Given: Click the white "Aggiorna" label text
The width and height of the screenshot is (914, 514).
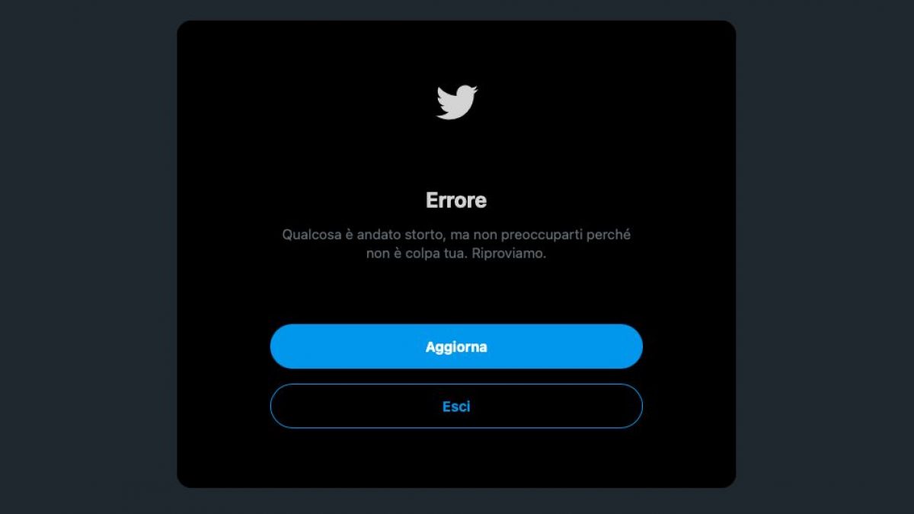Looking at the screenshot, I should point(456,346).
